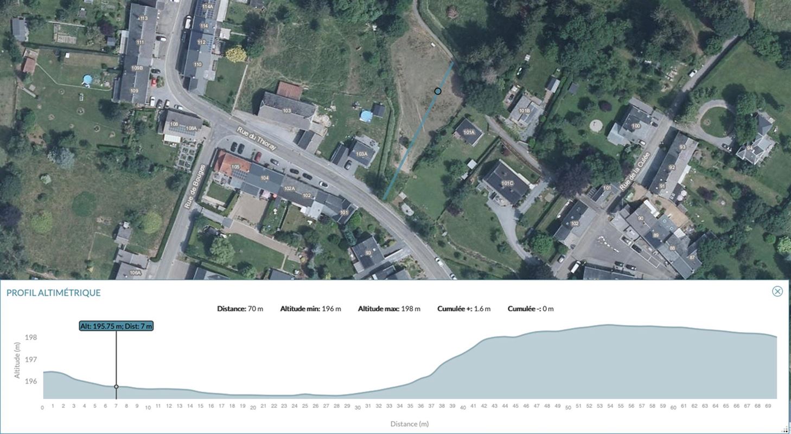Select house number 101B on the map
The height and width of the screenshot is (434, 791).
coord(524,111)
